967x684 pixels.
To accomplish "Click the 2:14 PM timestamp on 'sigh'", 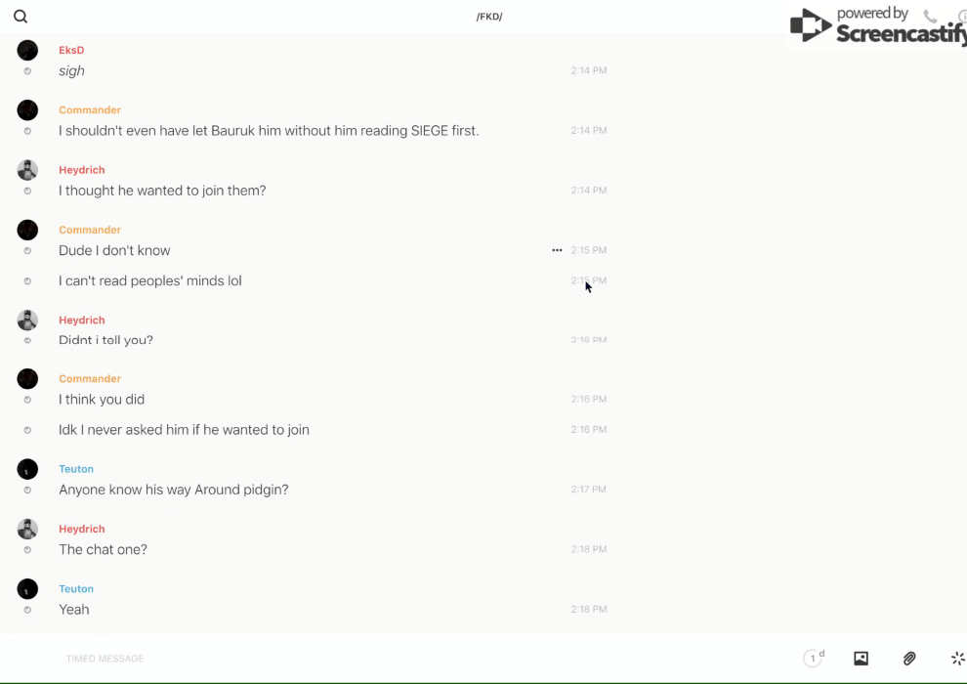I will pyautogui.click(x=589, y=71).
